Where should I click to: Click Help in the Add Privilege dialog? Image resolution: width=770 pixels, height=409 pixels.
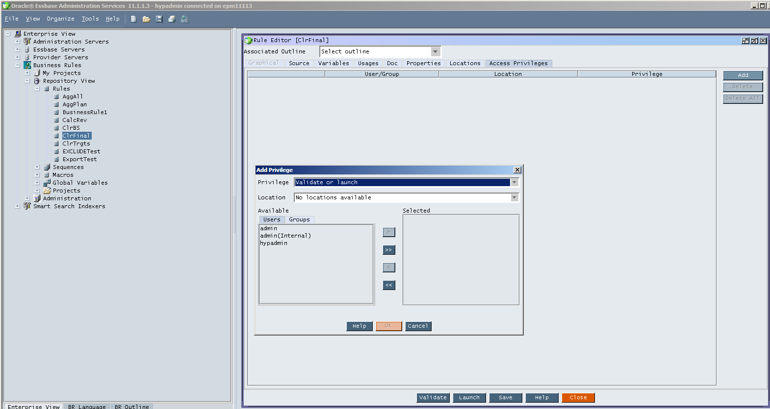coord(359,326)
